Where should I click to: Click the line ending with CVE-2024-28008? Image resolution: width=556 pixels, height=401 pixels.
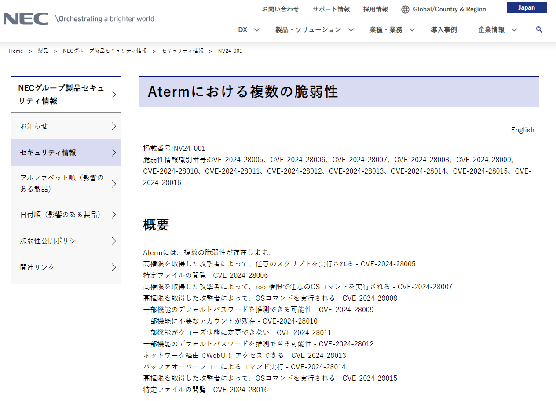270,298
